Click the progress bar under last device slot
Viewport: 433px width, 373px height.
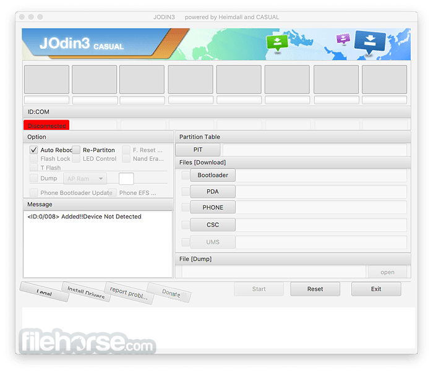point(384,100)
